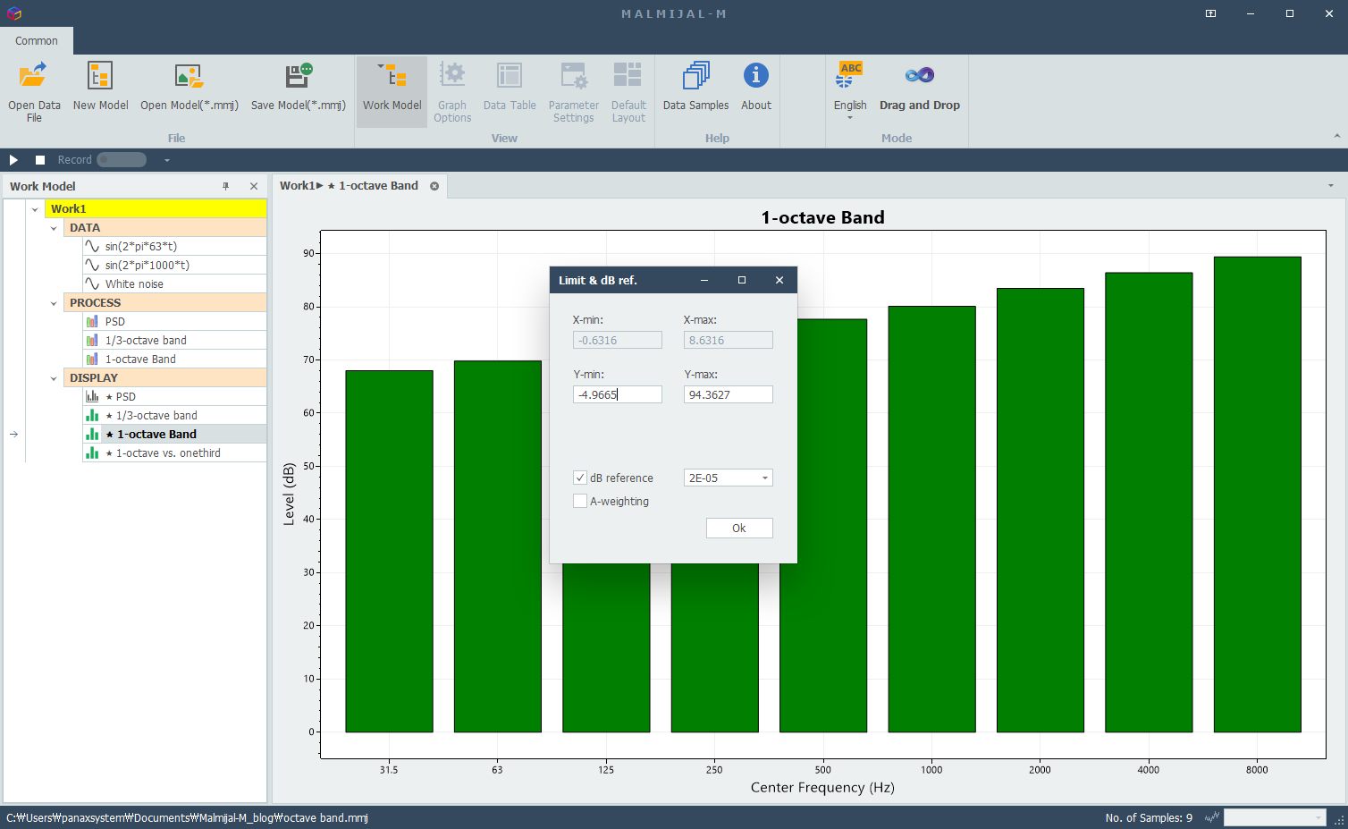Click Ok in the Limit dialog

click(739, 529)
